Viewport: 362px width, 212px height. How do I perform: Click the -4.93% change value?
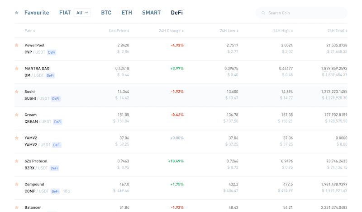click(x=177, y=46)
